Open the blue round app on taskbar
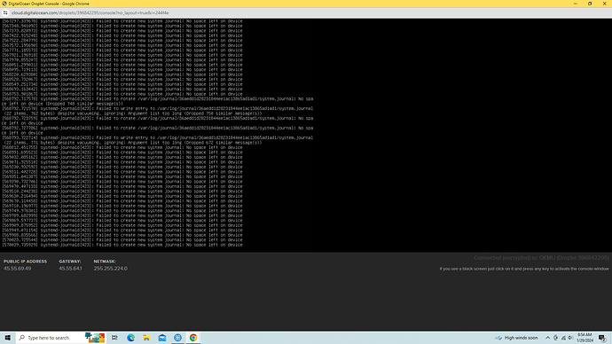Viewport: 612px width, 344px height. (x=177, y=338)
